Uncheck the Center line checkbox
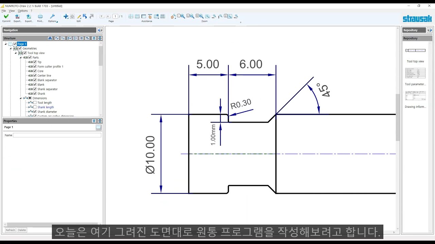Image resolution: width=435 pixels, height=244 pixels. [35, 76]
